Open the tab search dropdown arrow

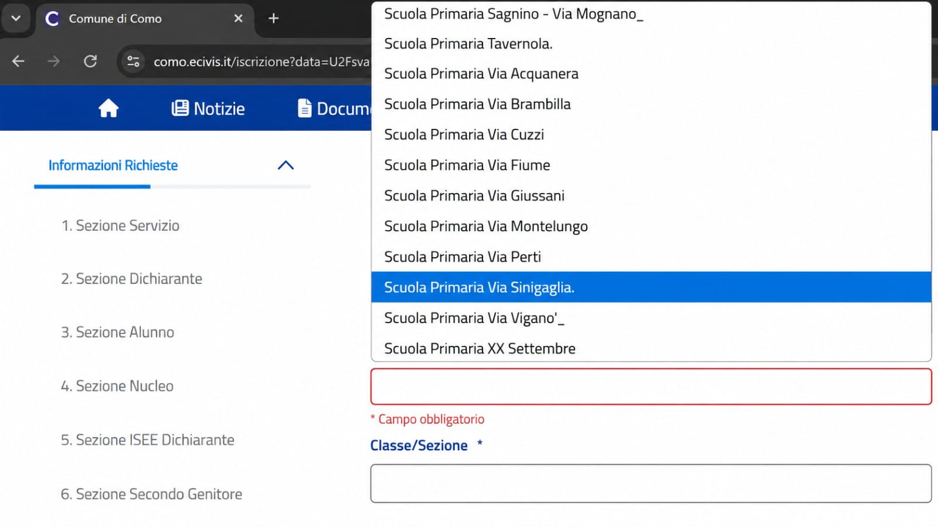[x=16, y=18]
